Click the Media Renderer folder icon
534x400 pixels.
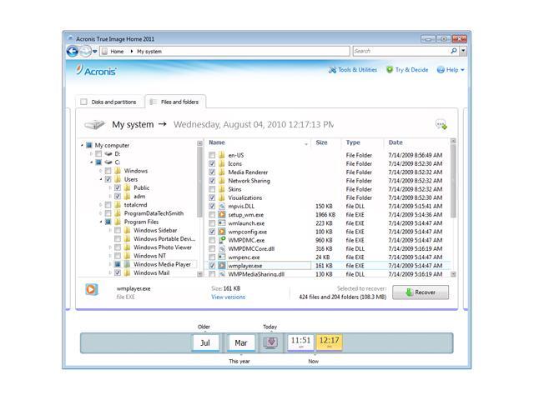(x=222, y=172)
